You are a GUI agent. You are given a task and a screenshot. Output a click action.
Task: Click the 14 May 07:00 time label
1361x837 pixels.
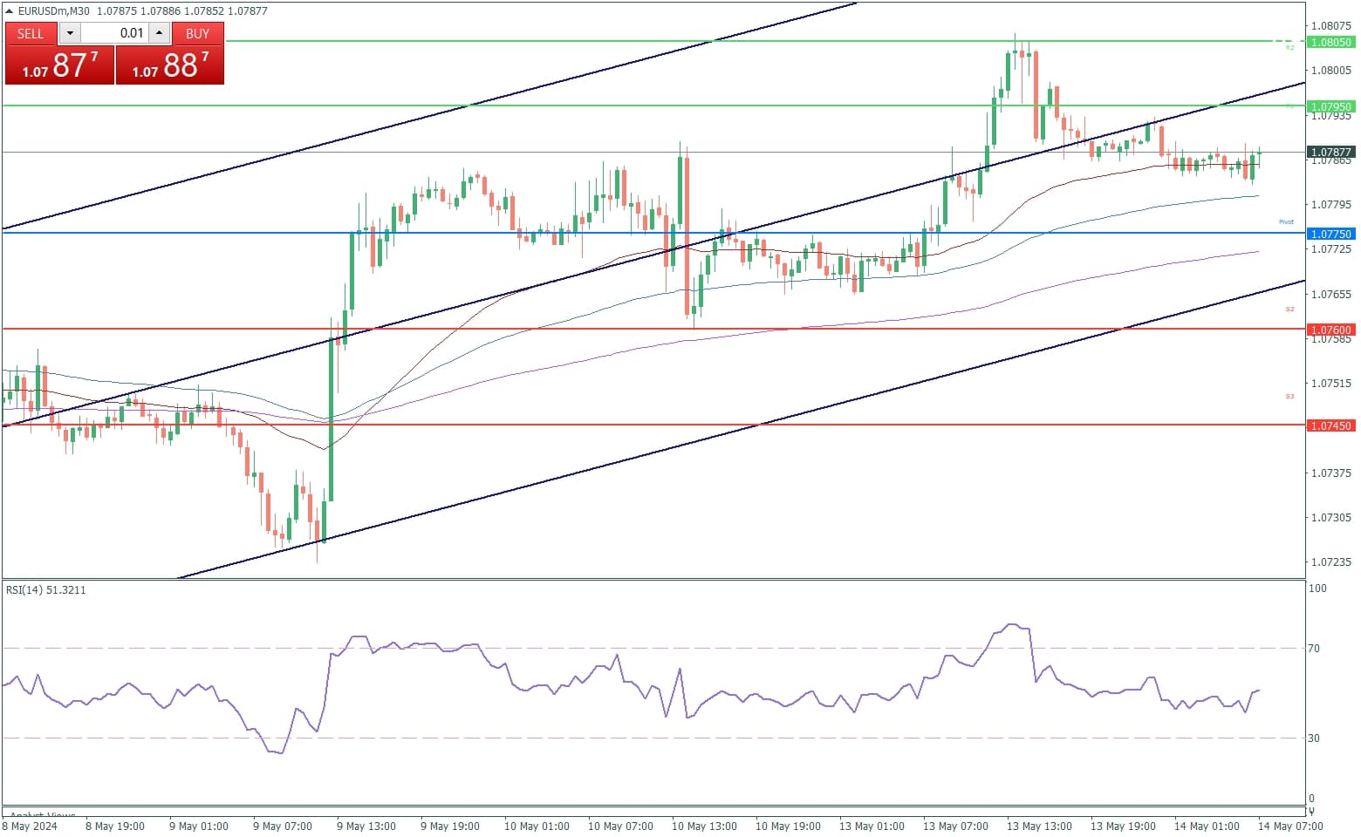[1290, 827]
